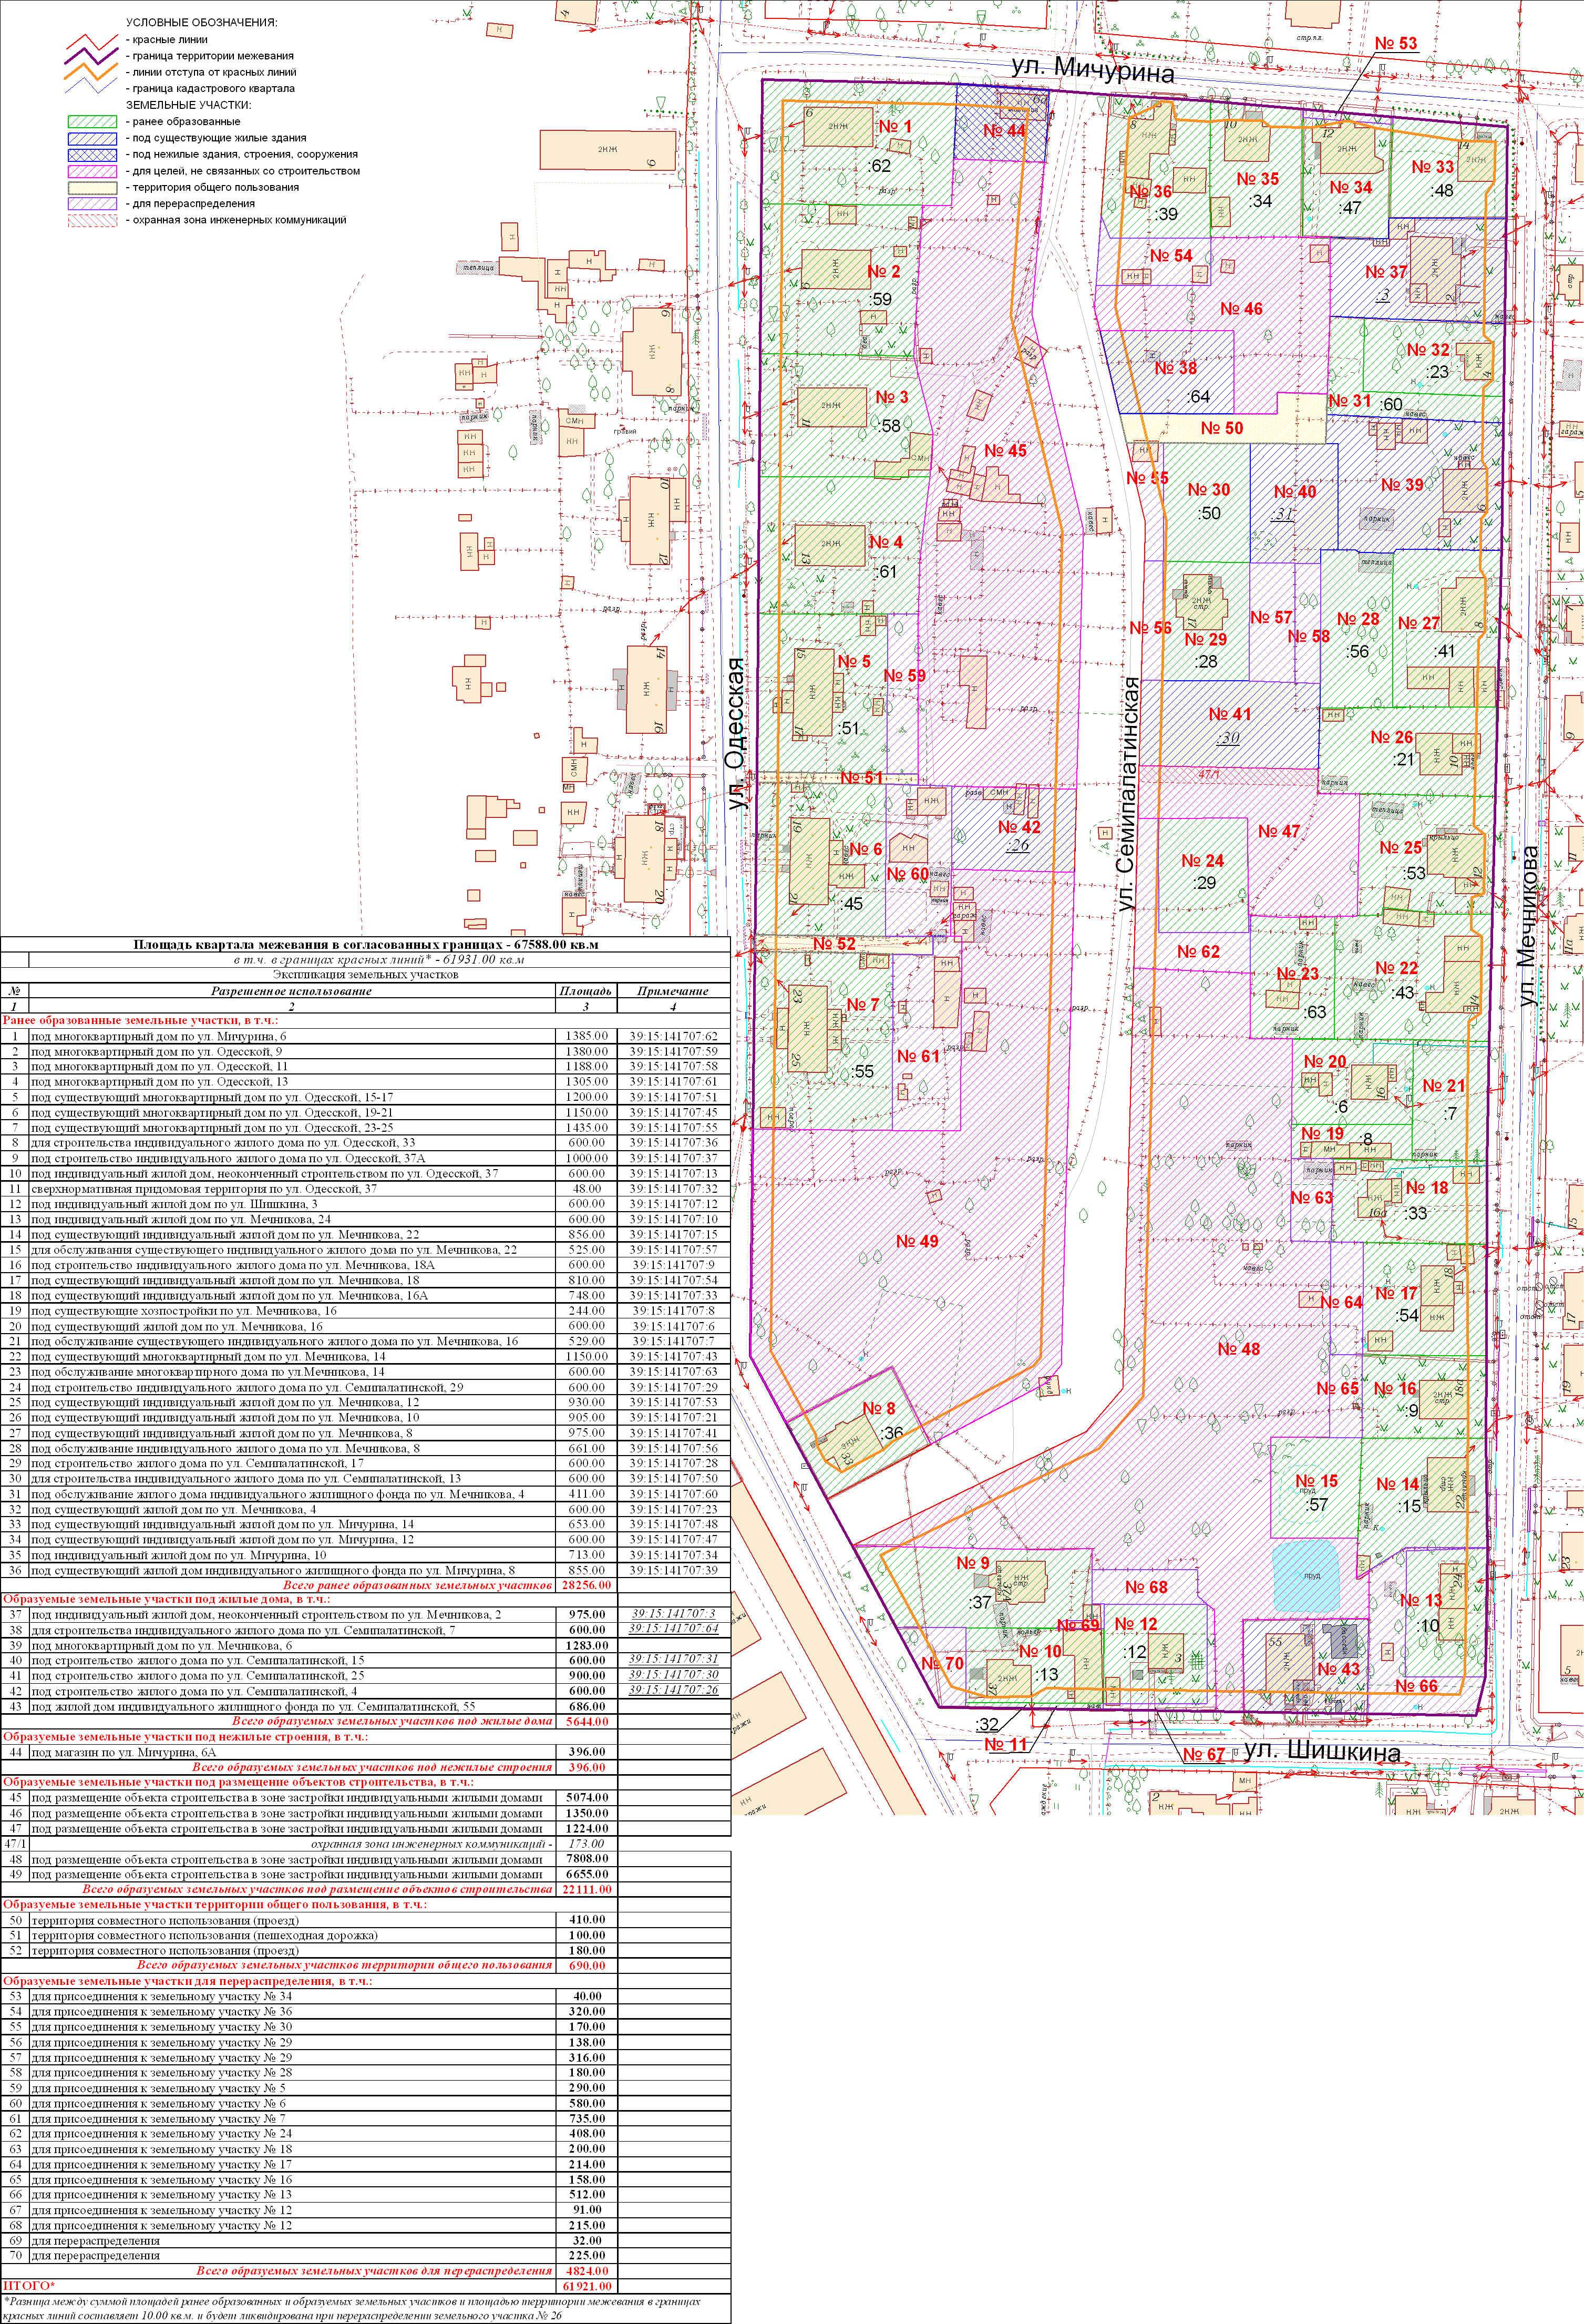Click parcel label № 44 near Мичурина
Viewport: 1584px width, 2324px height.
click(x=1004, y=131)
